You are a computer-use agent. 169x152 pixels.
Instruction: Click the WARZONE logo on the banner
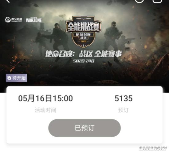(34, 20)
